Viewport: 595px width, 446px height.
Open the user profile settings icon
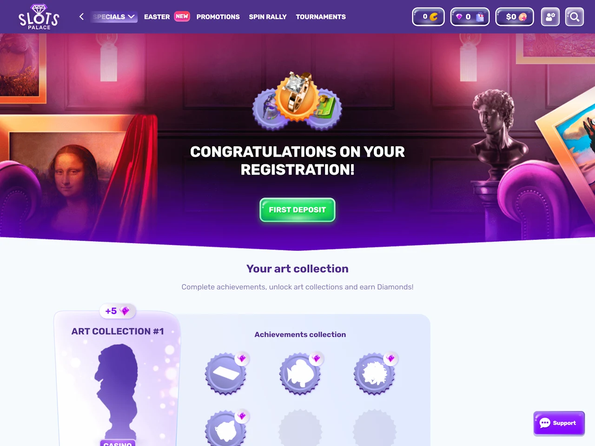(550, 17)
